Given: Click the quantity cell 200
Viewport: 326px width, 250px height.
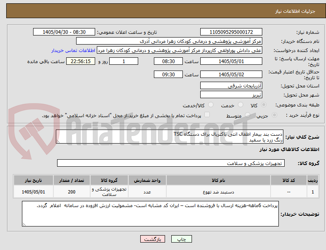Looking at the screenshot, I should (72, 192).
